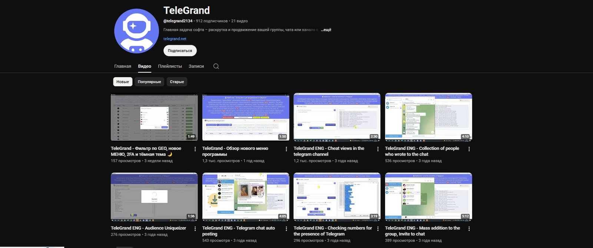Viewport: 593px width, 248px height.
Task: Select the Видео tab
Action: pos(145,66)
